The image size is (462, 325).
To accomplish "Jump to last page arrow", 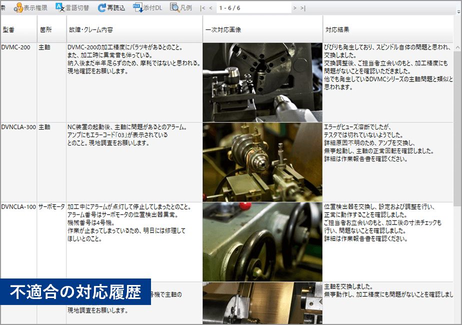I will 303,8.
